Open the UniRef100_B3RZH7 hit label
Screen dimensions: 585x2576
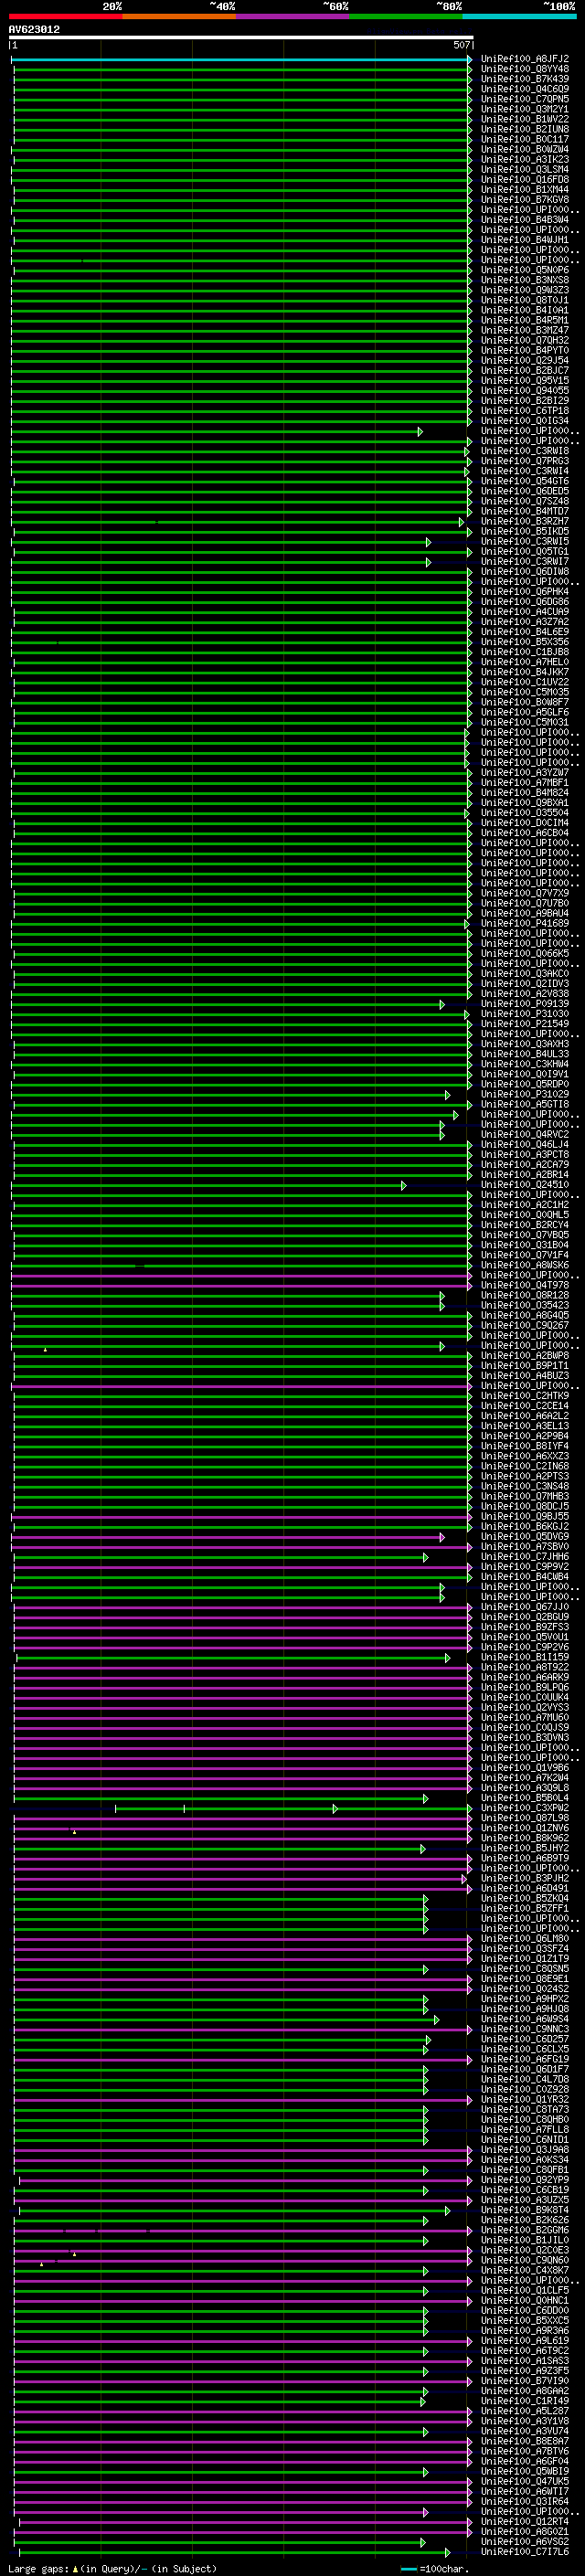click(525, 521)
